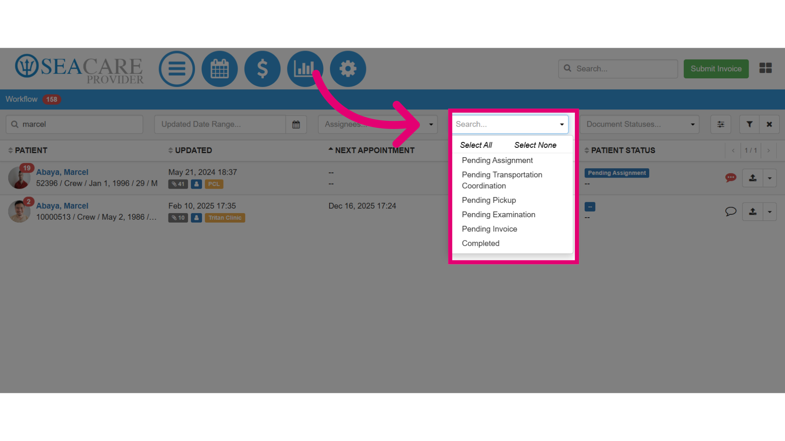Sort by the NEXT APPOINTMENT column
785x441 pixels.
[371, 150]
